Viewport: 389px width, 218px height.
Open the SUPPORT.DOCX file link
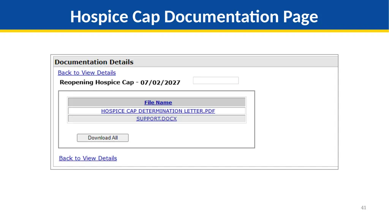pos(157,119)
